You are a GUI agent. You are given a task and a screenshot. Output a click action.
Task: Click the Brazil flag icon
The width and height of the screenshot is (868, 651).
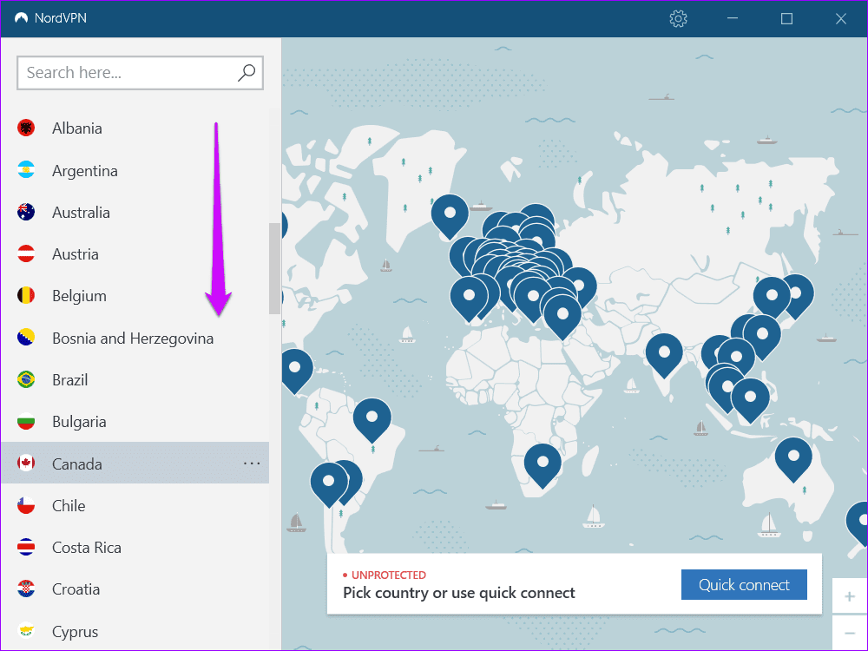[26, 380]
